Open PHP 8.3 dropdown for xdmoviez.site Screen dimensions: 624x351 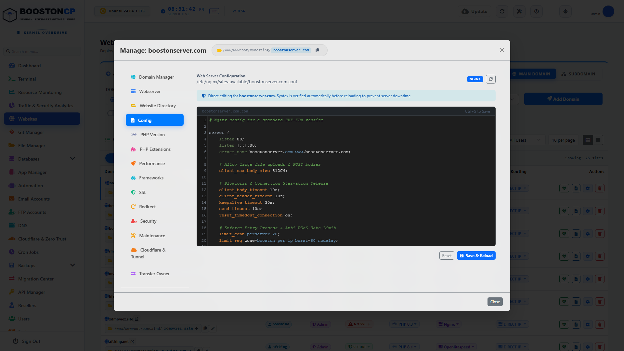[x=404, y=324]
